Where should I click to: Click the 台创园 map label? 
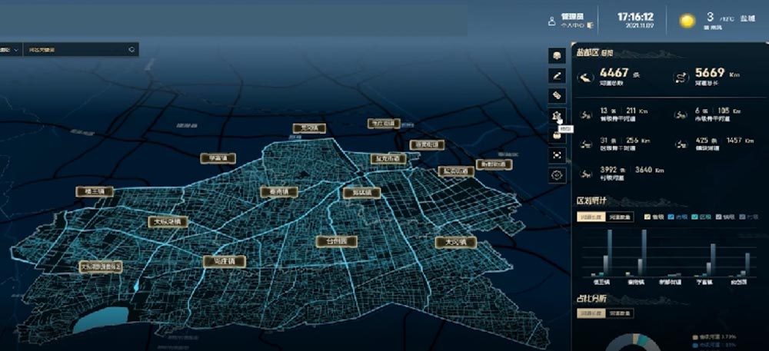(336, 241)
